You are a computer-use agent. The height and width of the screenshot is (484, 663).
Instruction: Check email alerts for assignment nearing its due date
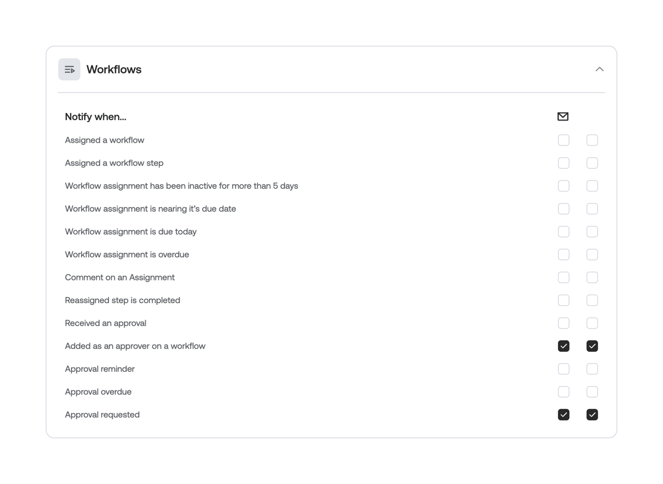[x=563, y=209]
